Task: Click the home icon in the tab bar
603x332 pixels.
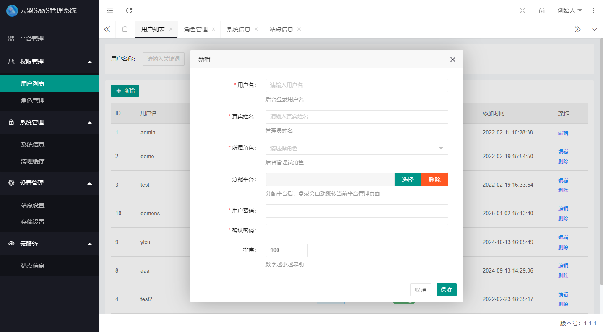Action: point(125,29)
